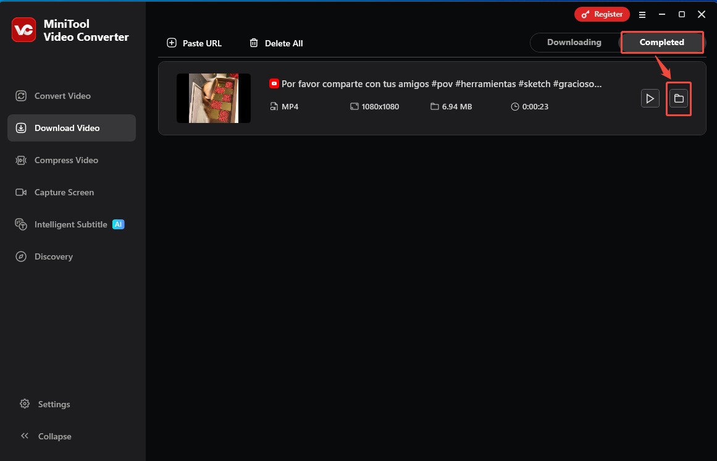
Task: Stay on the Completed tab
Action: [662, 42]
